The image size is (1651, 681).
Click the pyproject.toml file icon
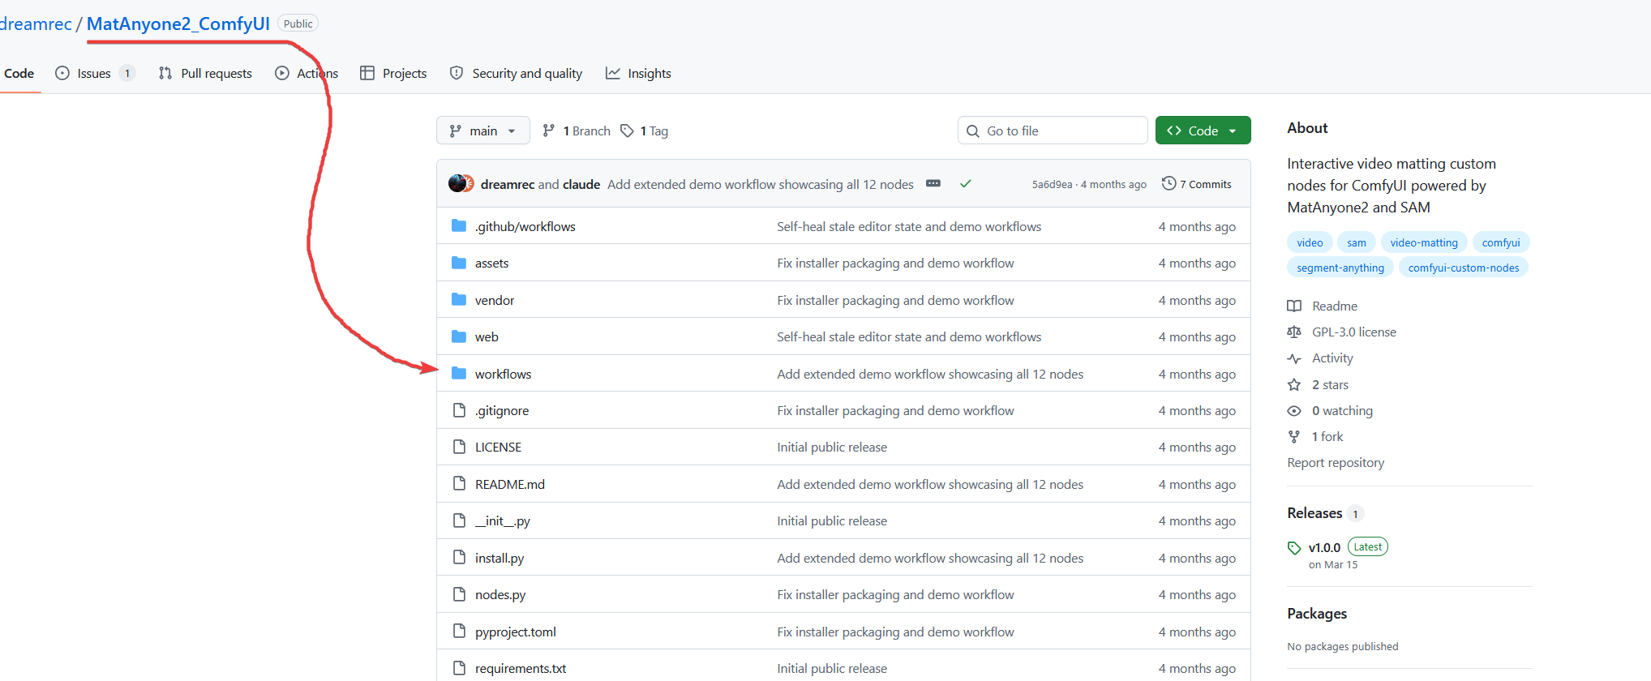coord(459,632)
